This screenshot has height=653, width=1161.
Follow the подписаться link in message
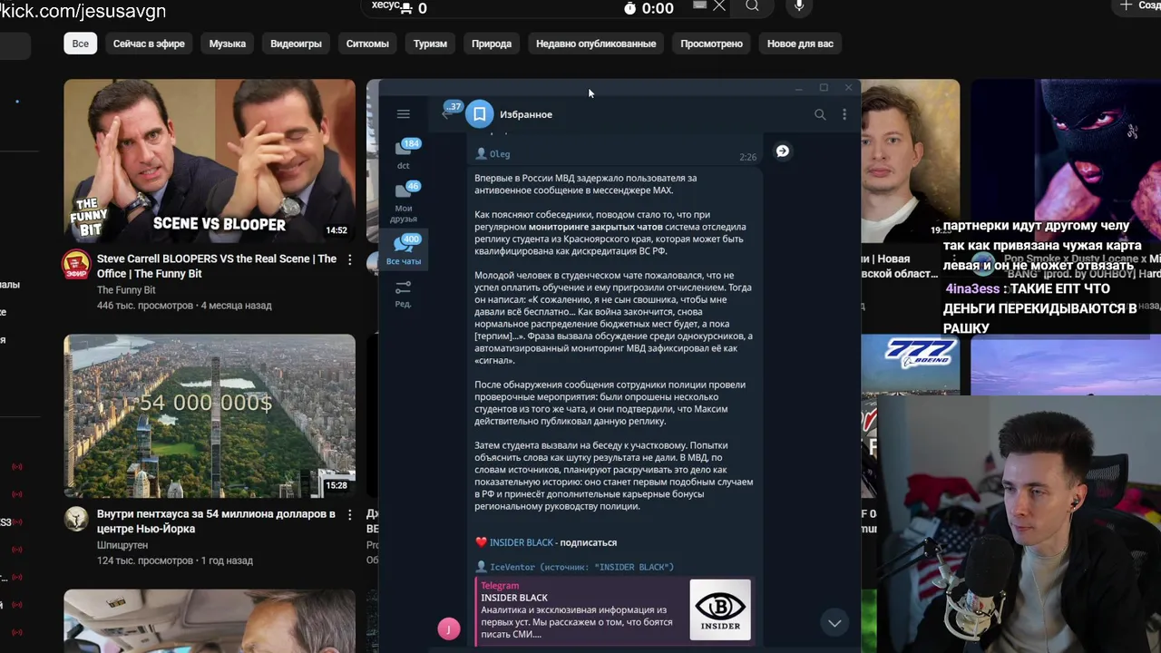[588, 542]
